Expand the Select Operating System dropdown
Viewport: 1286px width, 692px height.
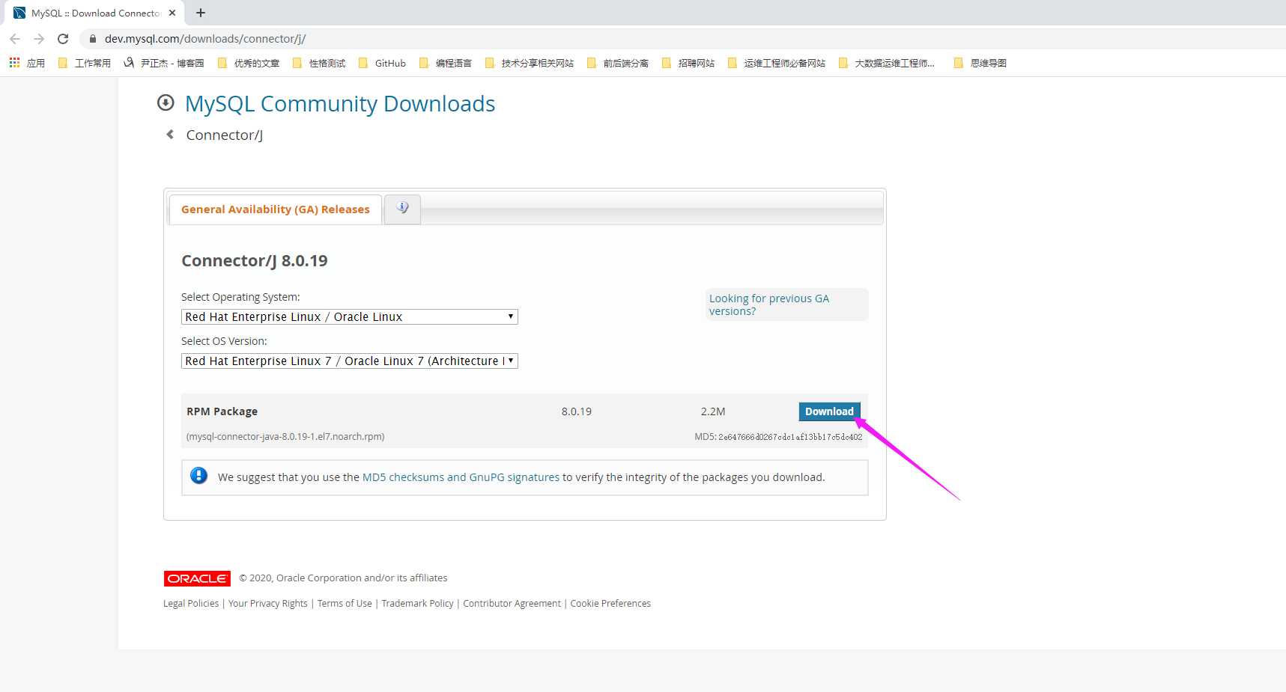click(x=350, y=317)
